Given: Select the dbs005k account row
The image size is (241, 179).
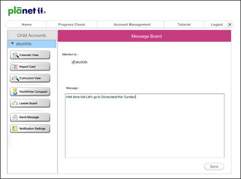Looking at the screenshot, I should click(x=32, y=44).
